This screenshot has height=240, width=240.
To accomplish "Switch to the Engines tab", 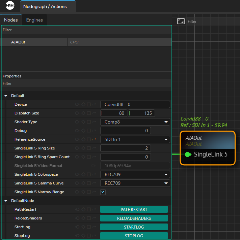I will (34, 20).
